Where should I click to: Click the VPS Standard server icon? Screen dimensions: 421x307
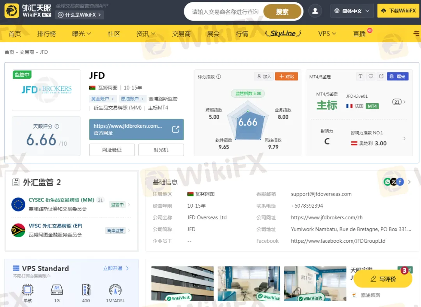pos(16,268)
